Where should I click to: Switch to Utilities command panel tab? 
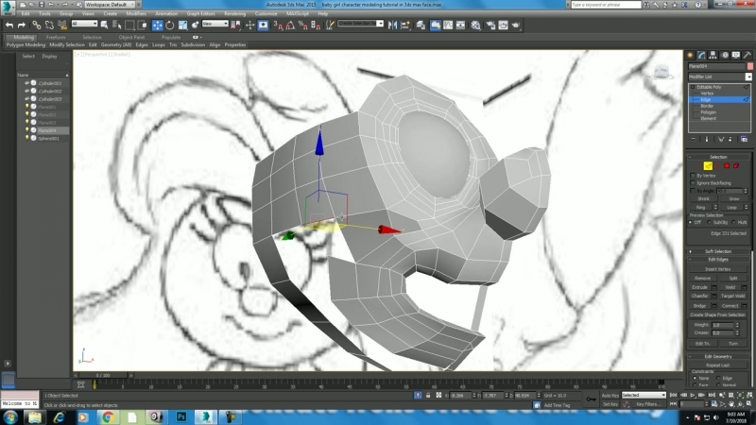pyautogui.click(x=747, y=56)
